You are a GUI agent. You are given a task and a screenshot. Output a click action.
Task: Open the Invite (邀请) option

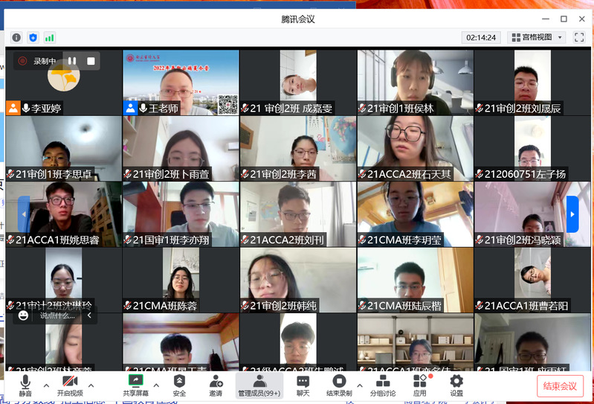tap(216, 385)
